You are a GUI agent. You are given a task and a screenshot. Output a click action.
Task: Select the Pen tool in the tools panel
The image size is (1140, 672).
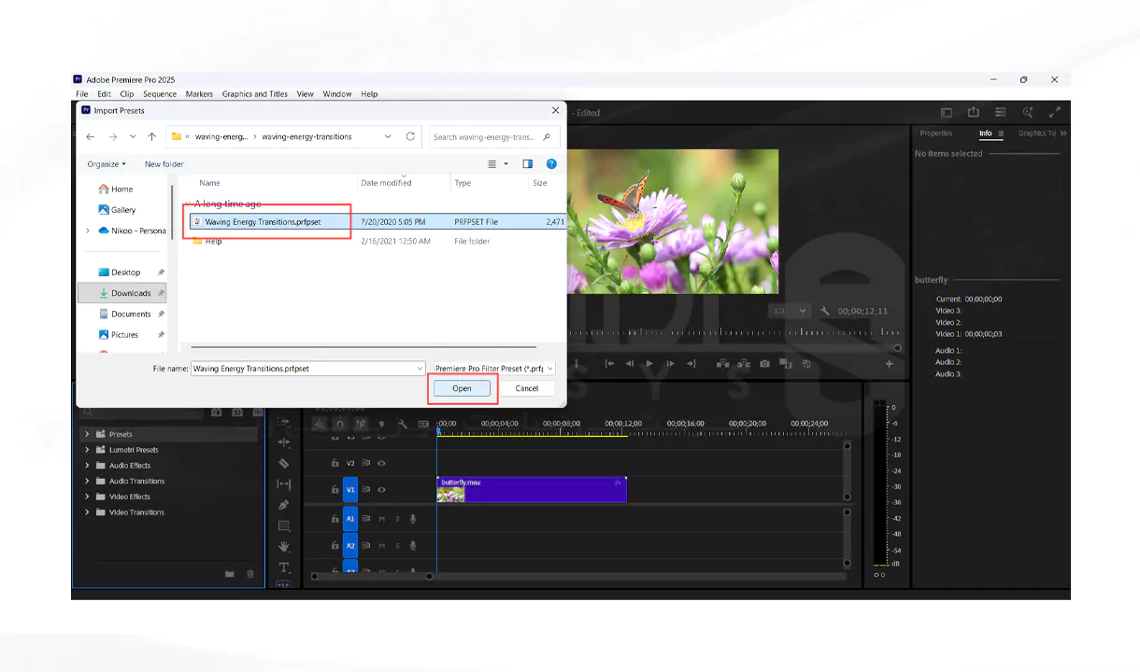tap(284, 505)
